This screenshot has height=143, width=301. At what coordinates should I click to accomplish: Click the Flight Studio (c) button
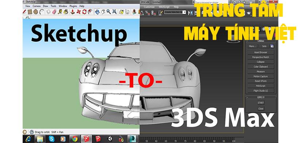[x=261, y=91]
